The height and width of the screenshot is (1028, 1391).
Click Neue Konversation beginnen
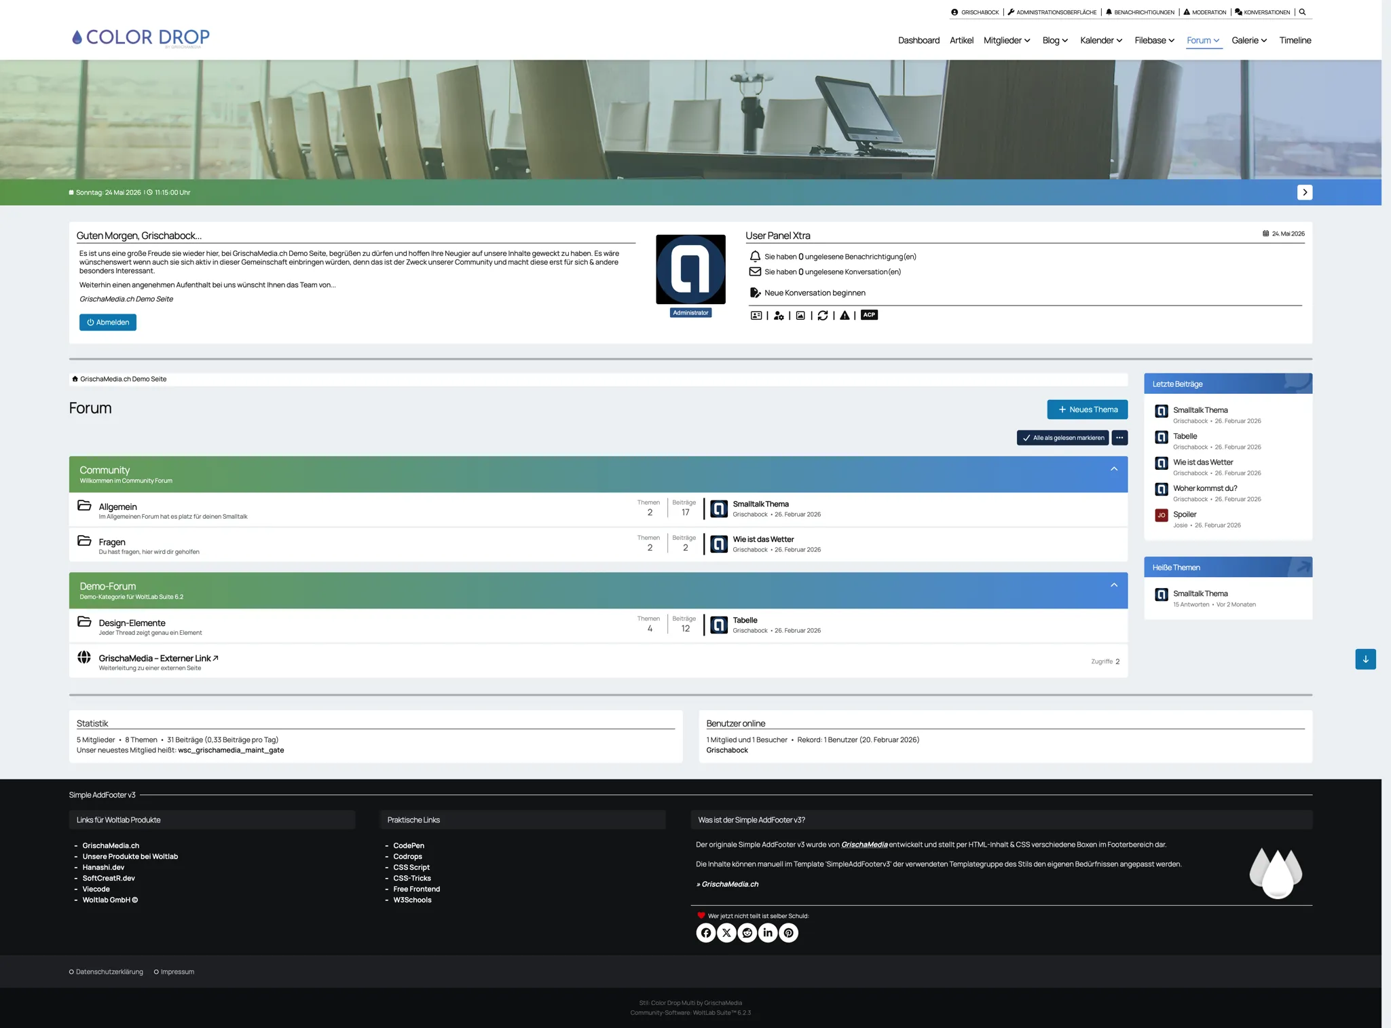pos(815,293)
